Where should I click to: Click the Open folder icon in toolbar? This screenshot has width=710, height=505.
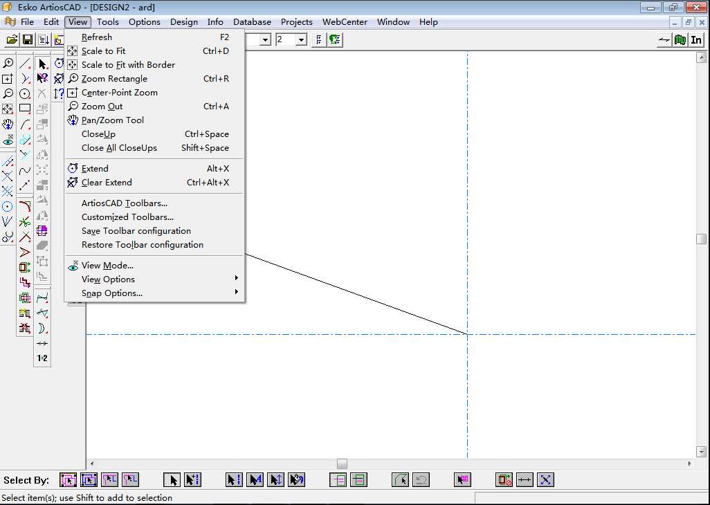[12, 40]
